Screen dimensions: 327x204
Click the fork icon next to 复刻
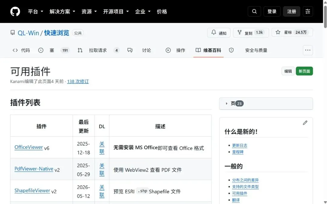pos(239,32)
